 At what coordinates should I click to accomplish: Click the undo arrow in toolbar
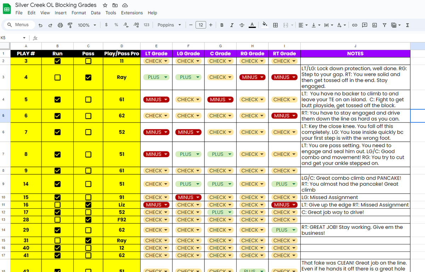point(40,25)
